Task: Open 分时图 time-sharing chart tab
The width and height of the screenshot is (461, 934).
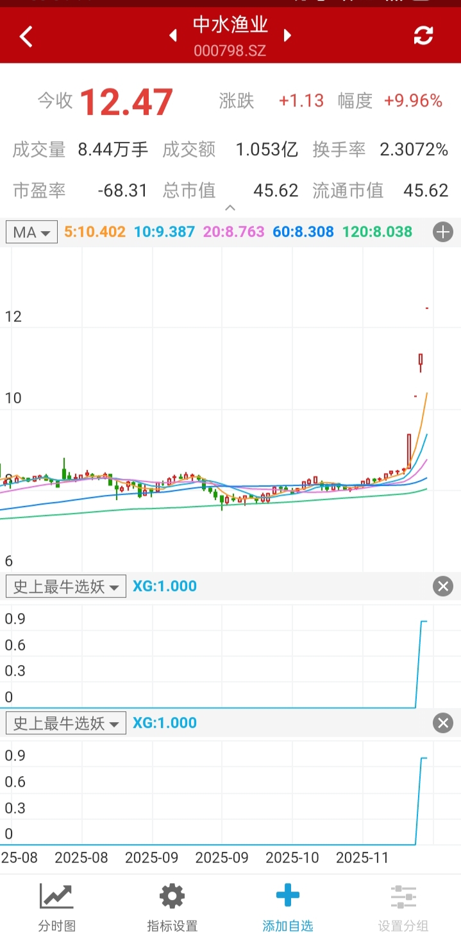Action: 56,907
